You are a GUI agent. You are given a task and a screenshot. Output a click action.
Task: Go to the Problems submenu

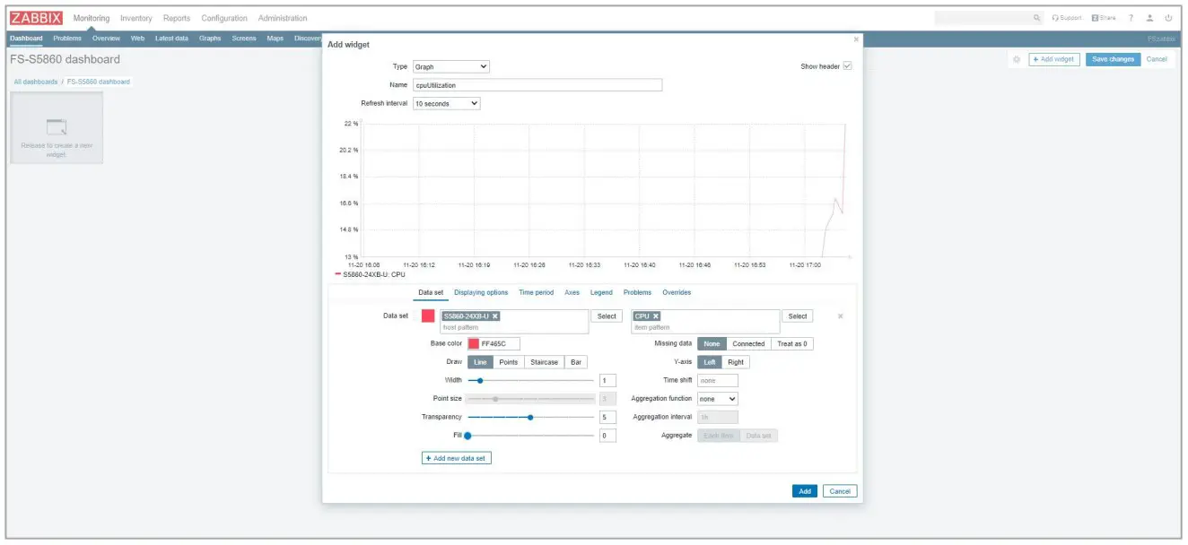coord(67,39)
